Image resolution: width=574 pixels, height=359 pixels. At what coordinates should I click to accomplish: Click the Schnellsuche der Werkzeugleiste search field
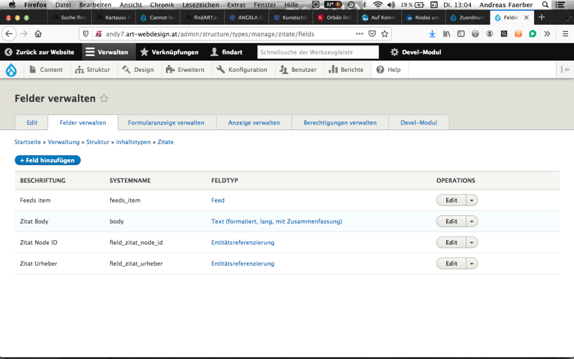click(318, 52)
